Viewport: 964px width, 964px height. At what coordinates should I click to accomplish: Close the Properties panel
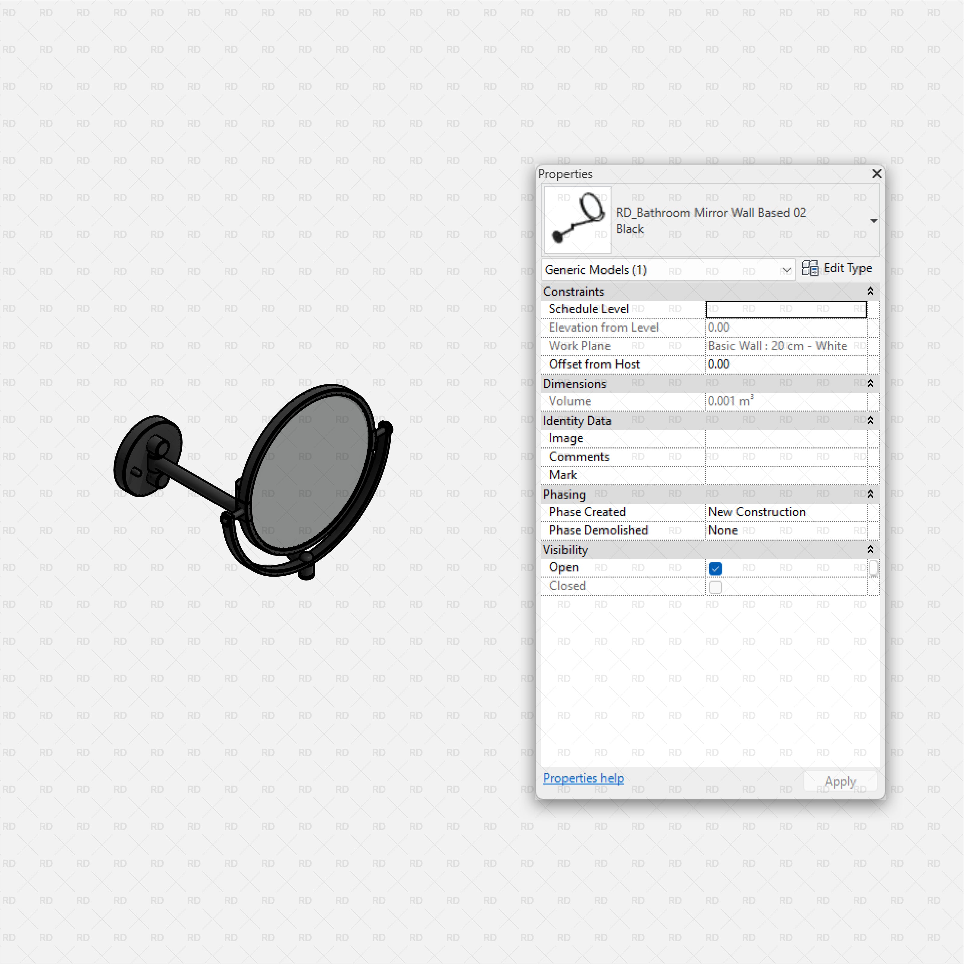pos(876,173)
